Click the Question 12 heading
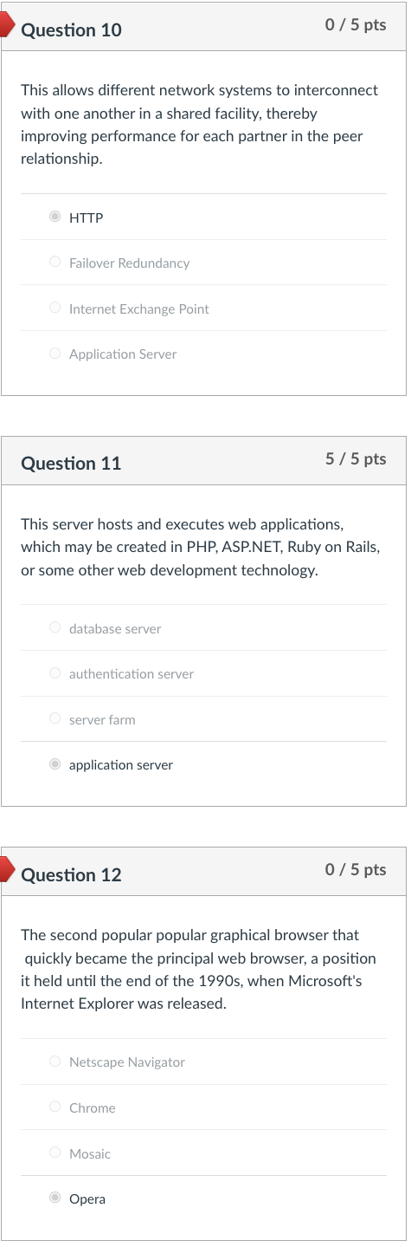This screenshot has width=411, height=1247. 71,875
